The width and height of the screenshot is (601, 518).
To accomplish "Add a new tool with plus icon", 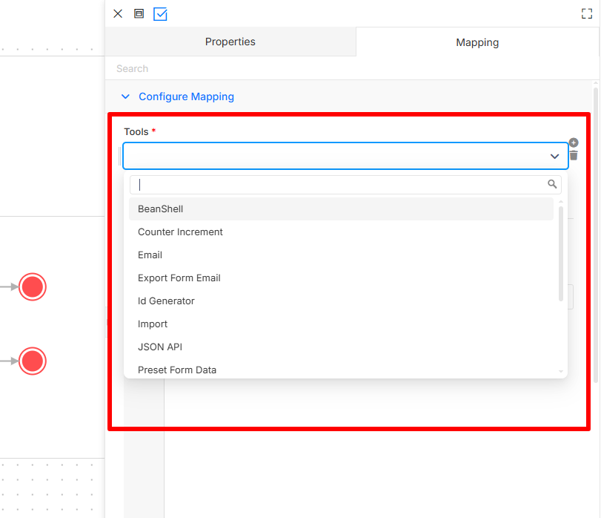I will pyautogui.click(x=574, y=142).
